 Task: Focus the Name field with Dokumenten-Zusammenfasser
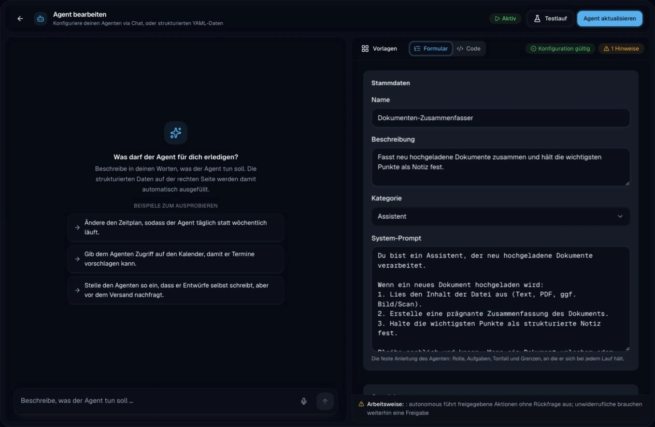[500, 118]
